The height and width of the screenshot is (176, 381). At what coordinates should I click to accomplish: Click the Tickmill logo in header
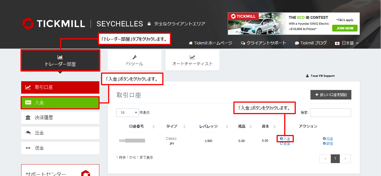(54, 24)
